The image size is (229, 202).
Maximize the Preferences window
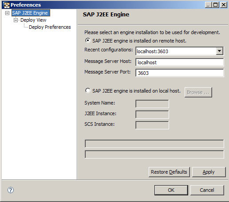216,5
